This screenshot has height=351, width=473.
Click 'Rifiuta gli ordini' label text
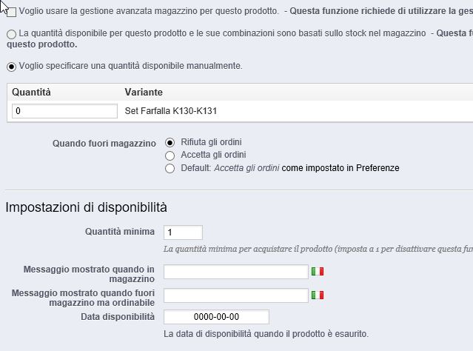[211, 141]
